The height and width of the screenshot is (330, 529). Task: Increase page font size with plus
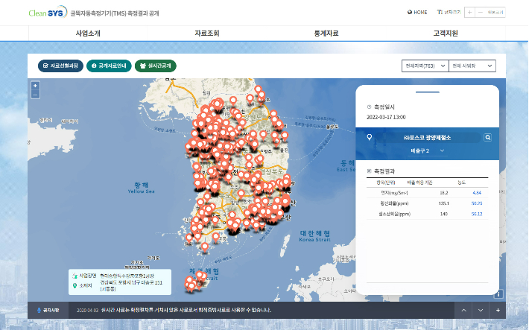470,13
